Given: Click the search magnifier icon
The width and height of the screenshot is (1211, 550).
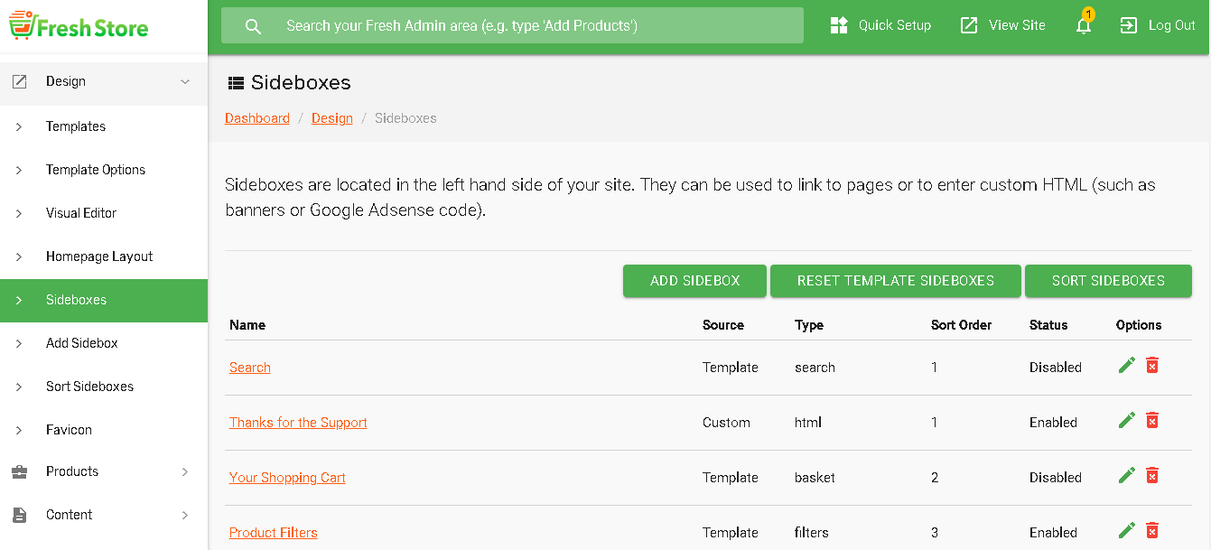Looking at the screenshot, I should pos(254,26).
